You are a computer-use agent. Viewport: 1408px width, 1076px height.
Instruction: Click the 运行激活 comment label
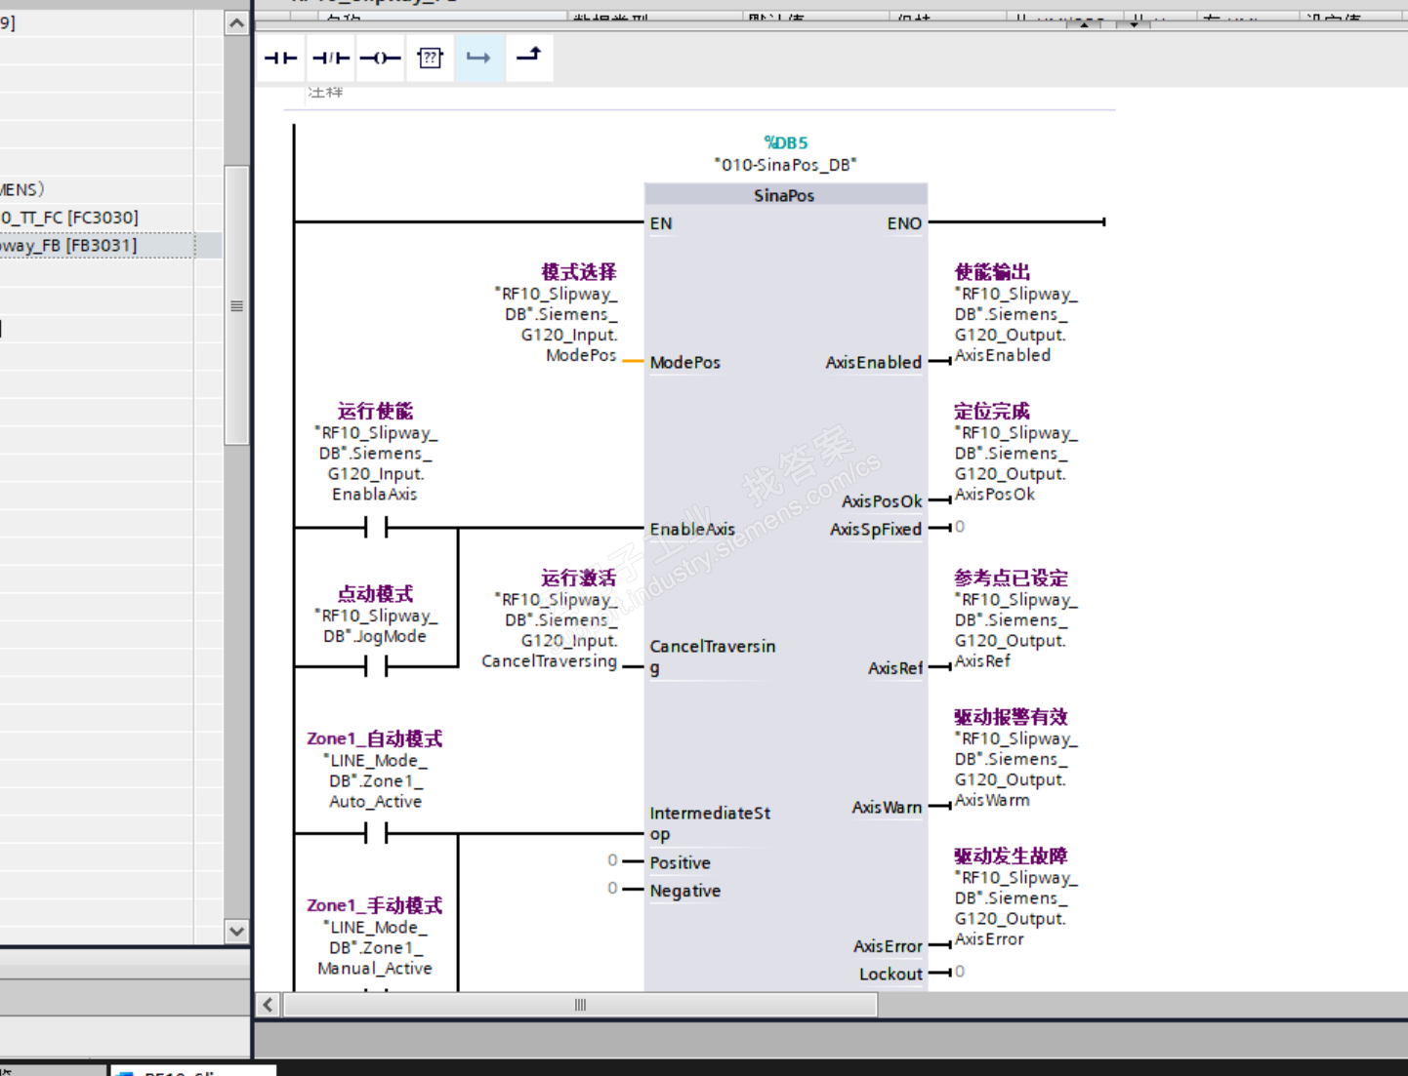[x=579, y=578]
